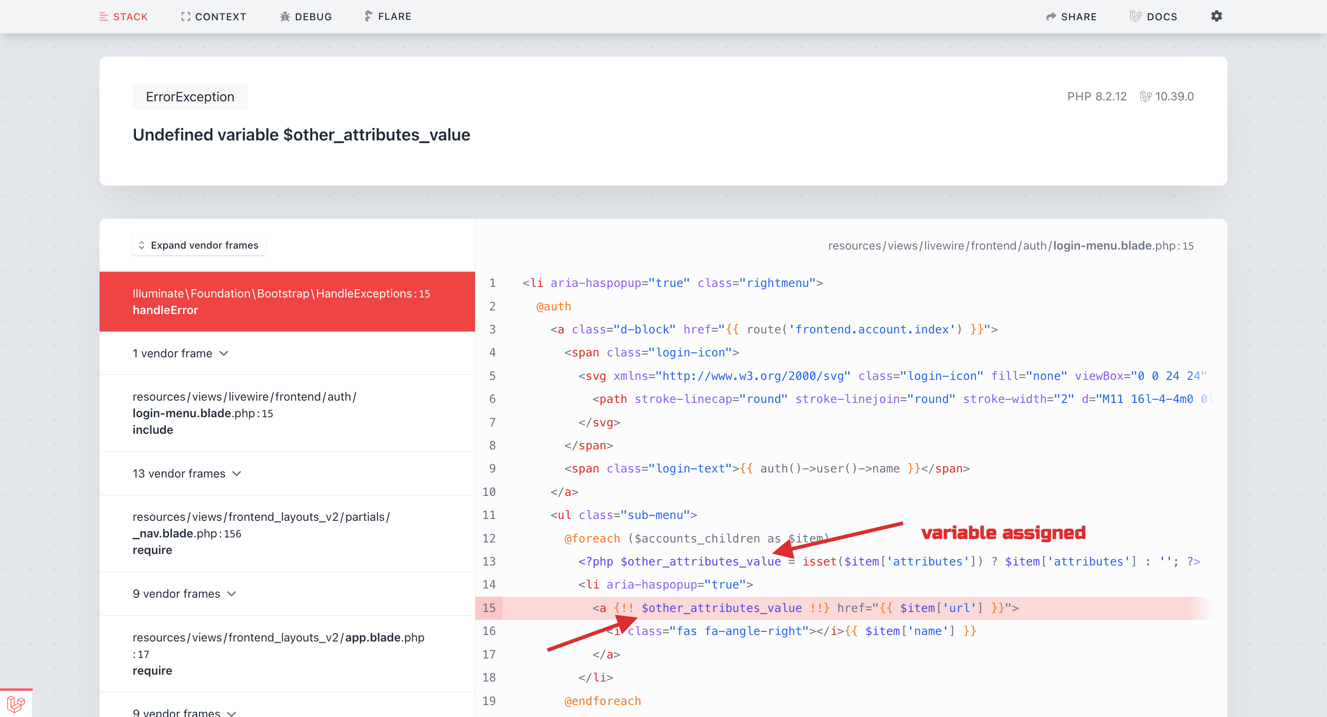Open the Flare tab
The height and width of the screenshot is (717, 1327).
tap(388, 17)
